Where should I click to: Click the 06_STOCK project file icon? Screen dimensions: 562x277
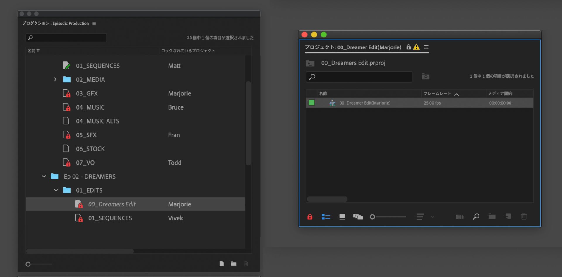coord(66,149)
